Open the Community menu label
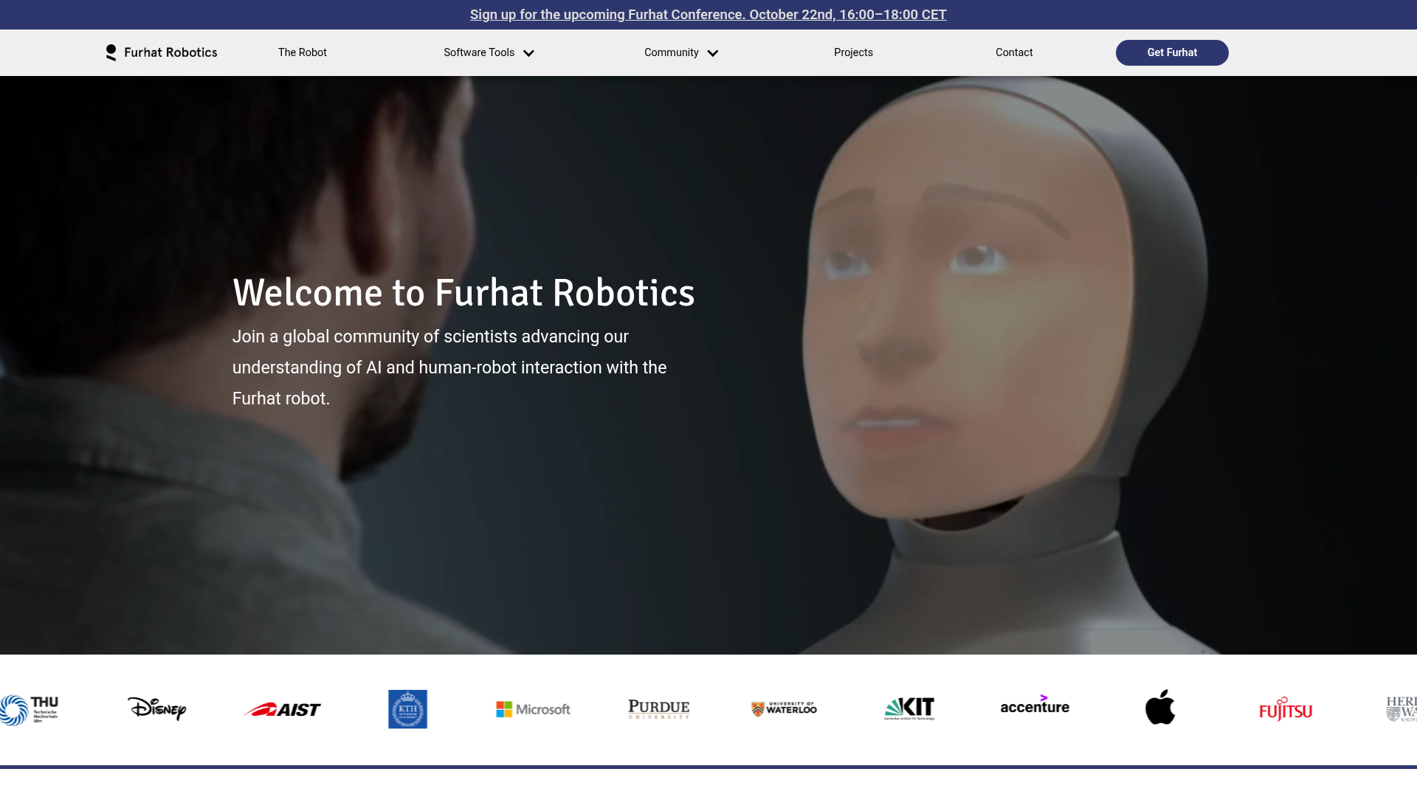Screen dimensions: 1417x797 (x=672, y=52)
